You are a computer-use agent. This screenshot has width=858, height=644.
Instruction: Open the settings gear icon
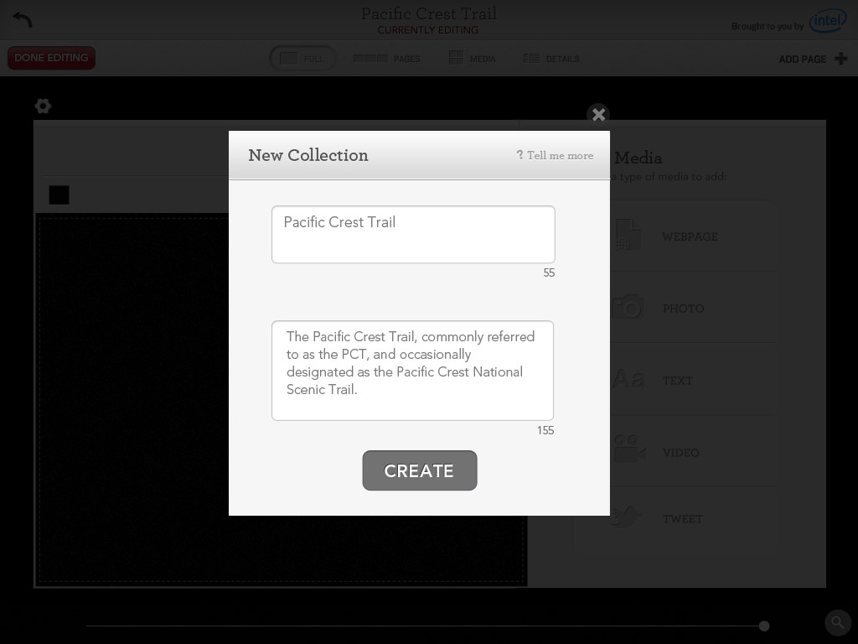[43, 106]
